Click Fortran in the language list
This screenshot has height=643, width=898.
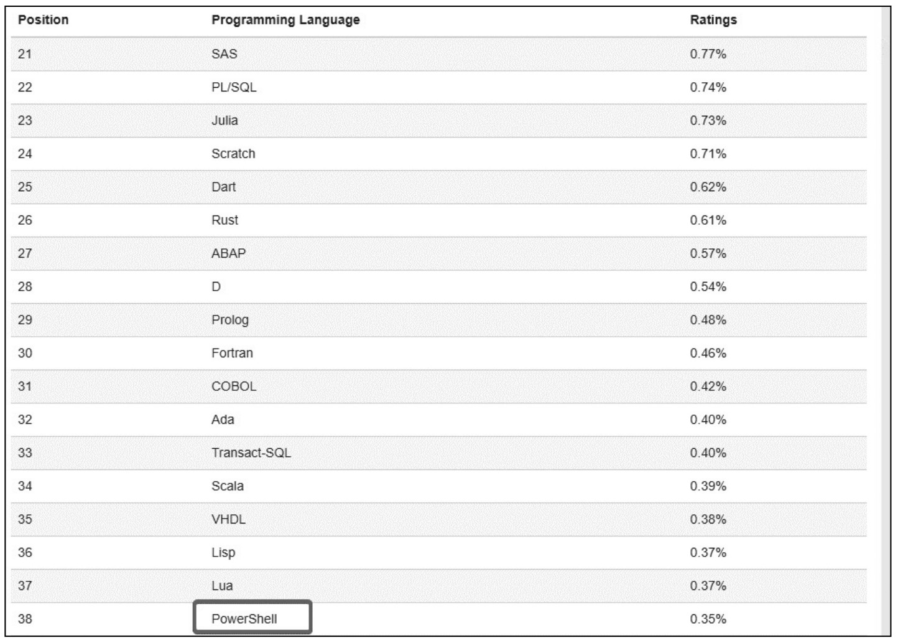tap(232, 353)
